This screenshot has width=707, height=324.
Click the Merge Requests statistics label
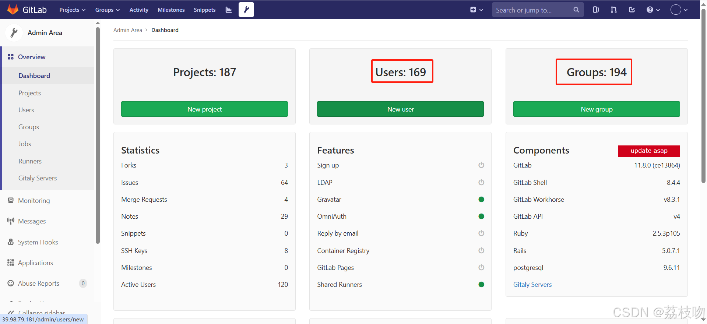coord(144,200)
